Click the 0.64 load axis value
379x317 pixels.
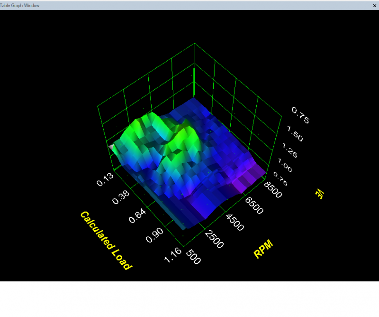coord(137,215)
